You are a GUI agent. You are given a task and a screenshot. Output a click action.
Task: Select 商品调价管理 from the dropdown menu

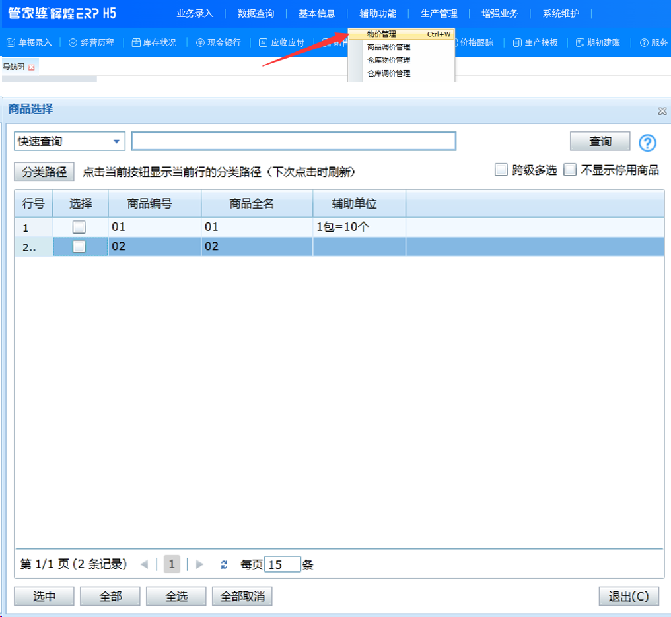click(389, 47)
